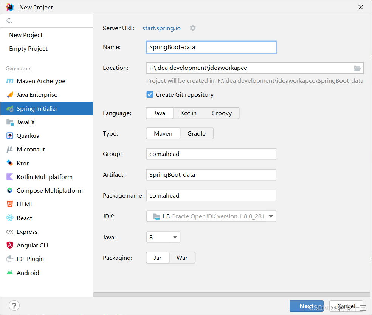Select Java language option
This screenshot has height=315, width=372.
click(x=160, y=113)
